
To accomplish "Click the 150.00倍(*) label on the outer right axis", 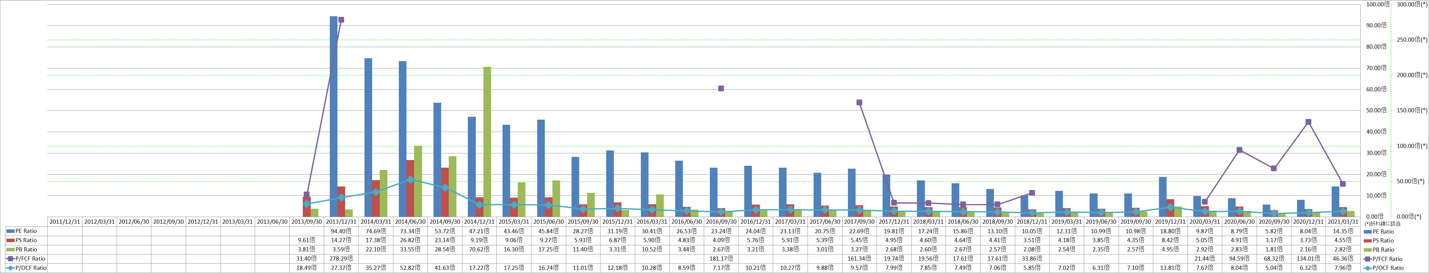I will (x=1412, y=110).
